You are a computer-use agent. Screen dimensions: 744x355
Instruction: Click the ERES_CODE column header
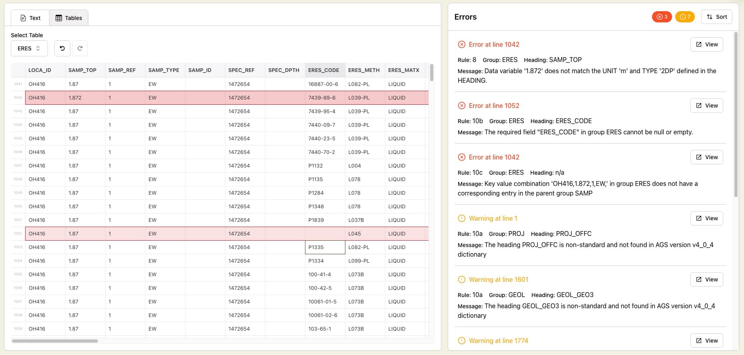coord(325,70)
